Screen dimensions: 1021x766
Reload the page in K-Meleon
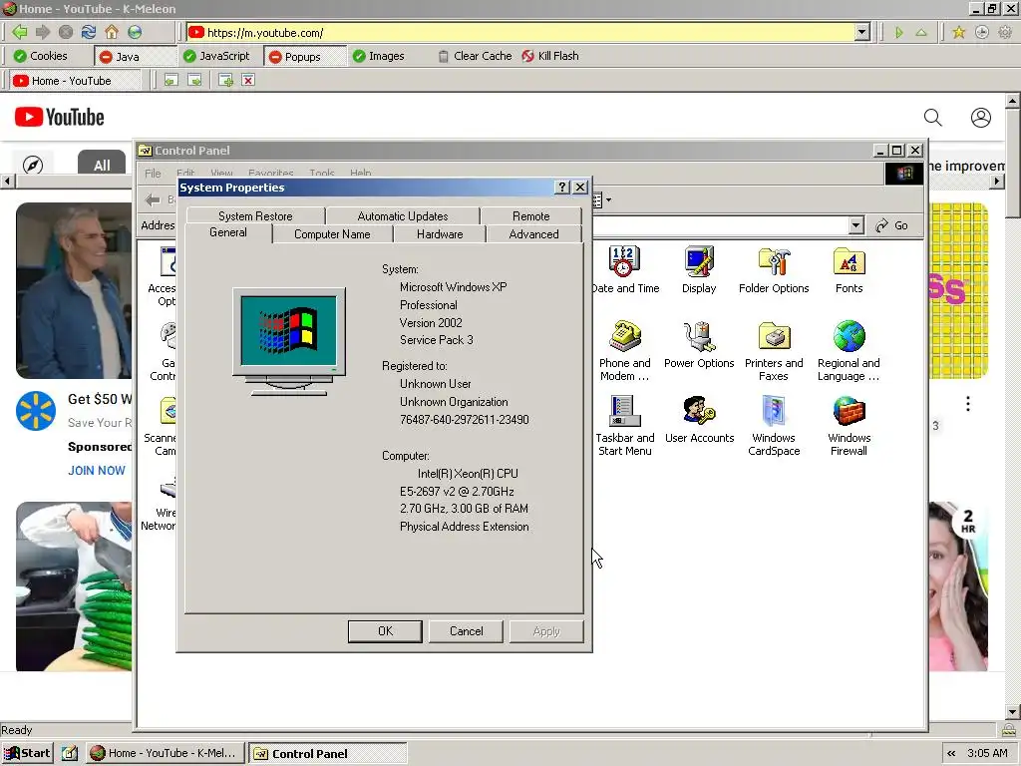[89, 32]
